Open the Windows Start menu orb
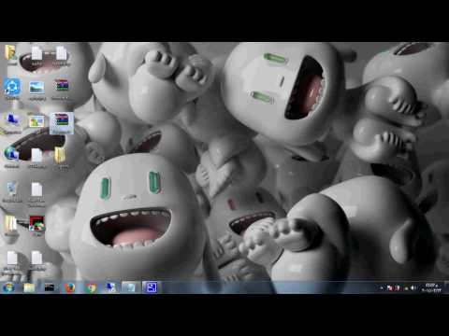Viewport: 449px width, 336px height. point(8,287)
